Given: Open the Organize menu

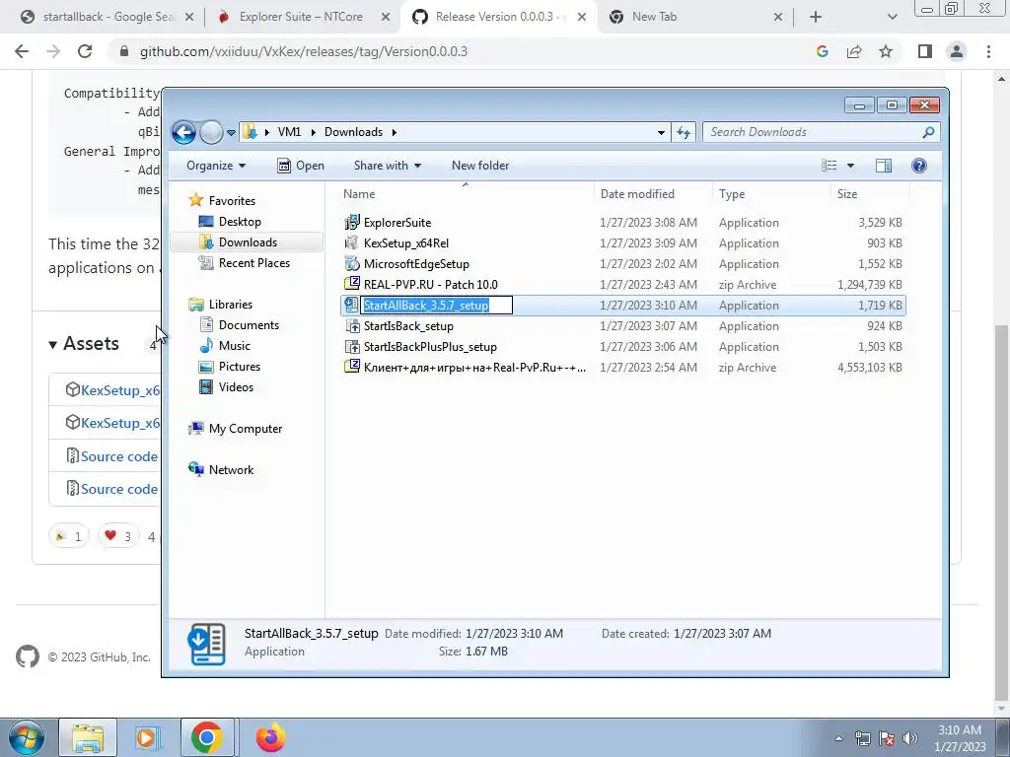Looking at the screenshot, I should click(216, 166).
